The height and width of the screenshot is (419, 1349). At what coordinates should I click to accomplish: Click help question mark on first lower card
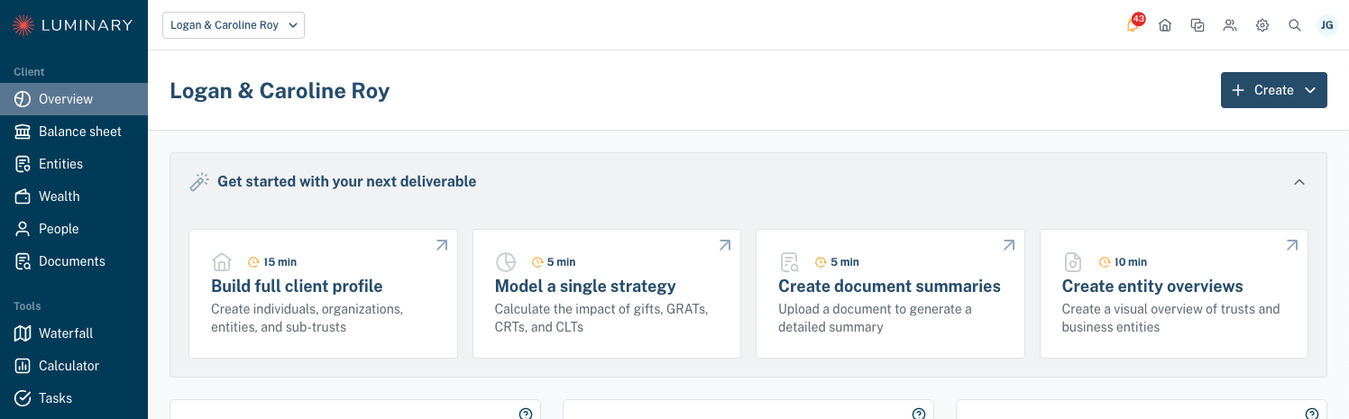[x=526, y=414]
